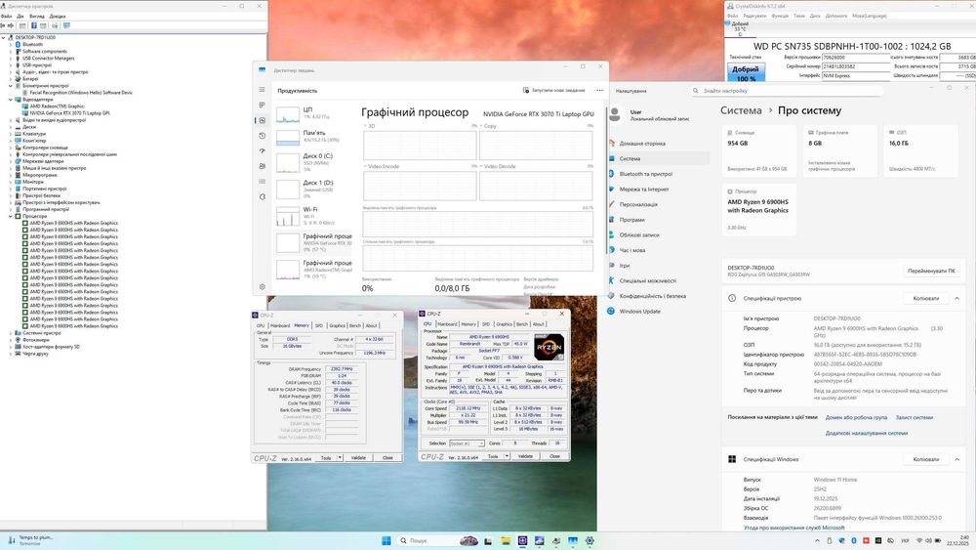Open the Socket #1 selection dropdown
The width and height of the screenshot is (976, 550).
point(482,444)
